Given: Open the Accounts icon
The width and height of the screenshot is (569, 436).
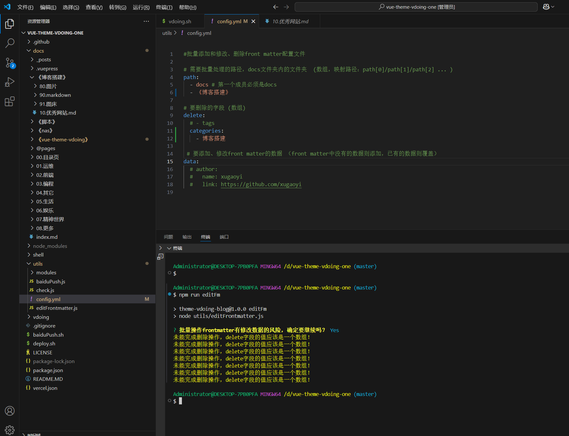Looking at the screenshot, I should 10,411.
